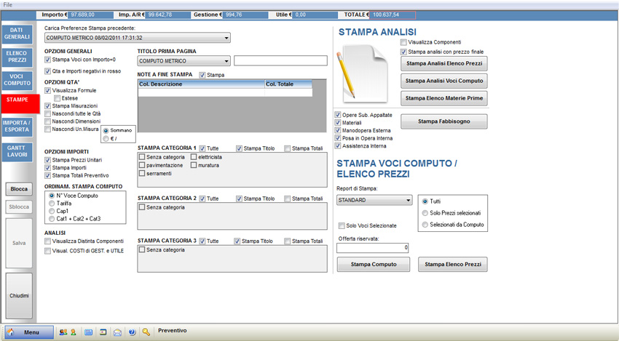Click the golden key icon
Viewport: 619px width, 341px height.
(146, 332)
